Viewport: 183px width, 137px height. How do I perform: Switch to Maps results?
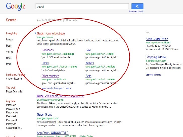tap(9, 46)
